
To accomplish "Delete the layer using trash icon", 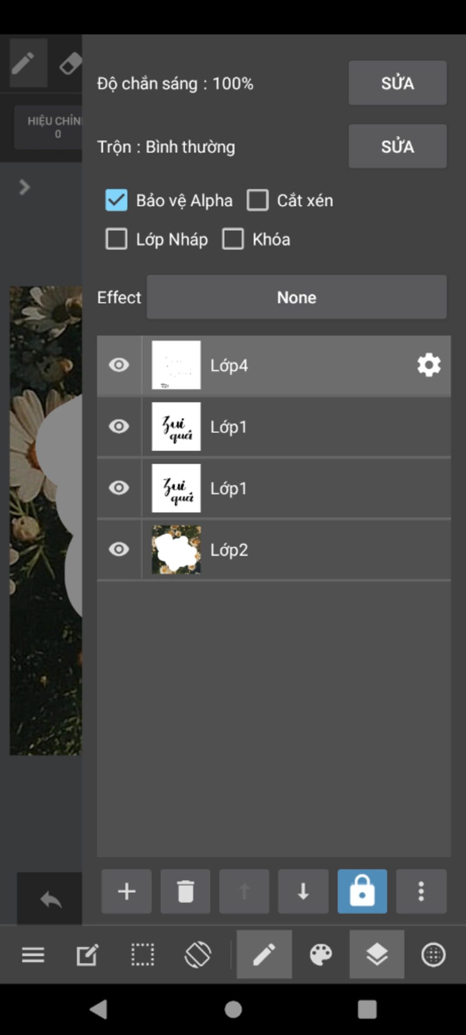I will [185, 891].
